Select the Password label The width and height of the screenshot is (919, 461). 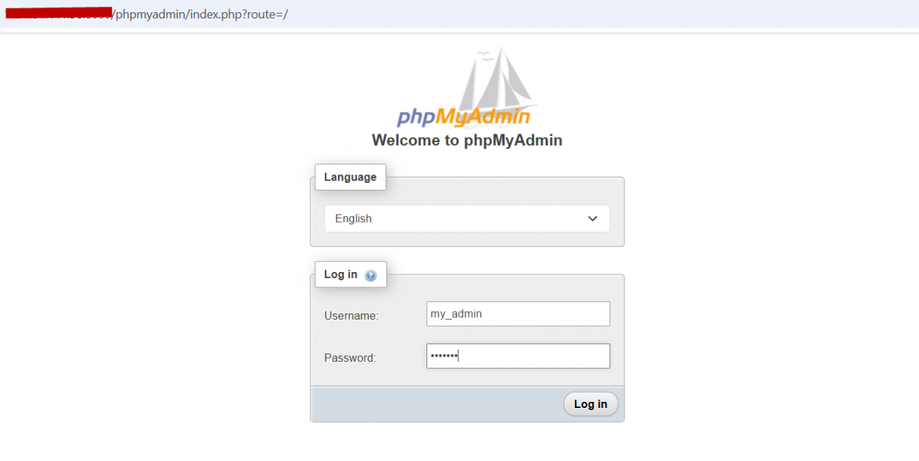pos(350,358)
